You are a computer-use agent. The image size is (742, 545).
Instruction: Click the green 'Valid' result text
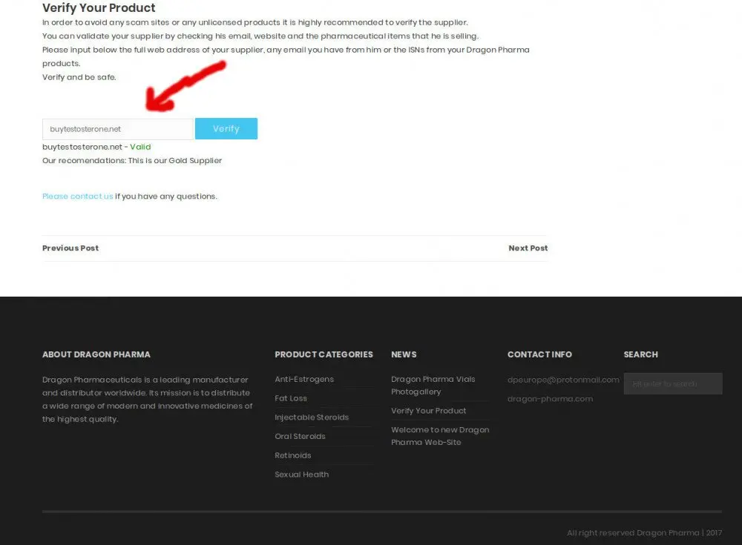click(x=140, y=147)
